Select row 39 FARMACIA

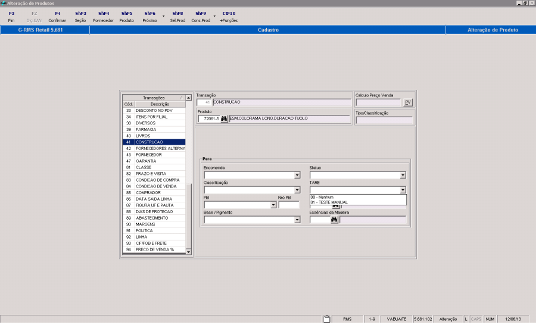154,130
